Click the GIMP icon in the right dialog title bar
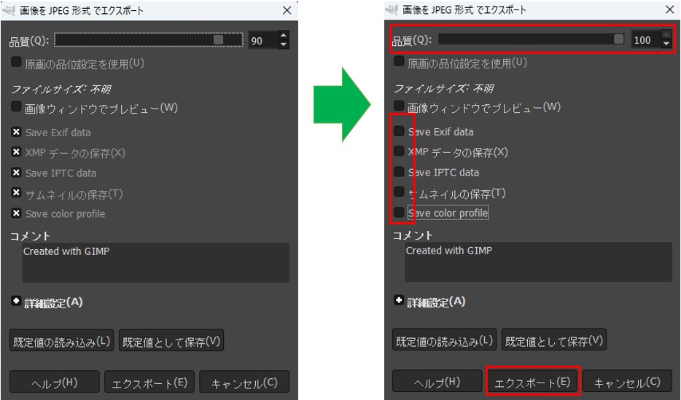The height and width of the screenshot is (400, 681). click(x=392, y=9)
